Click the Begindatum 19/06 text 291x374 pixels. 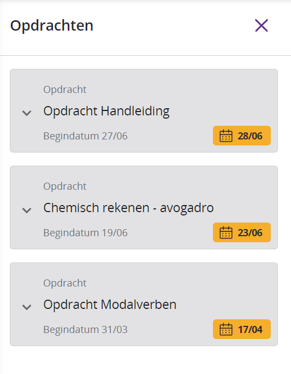(x=86, y=233)
